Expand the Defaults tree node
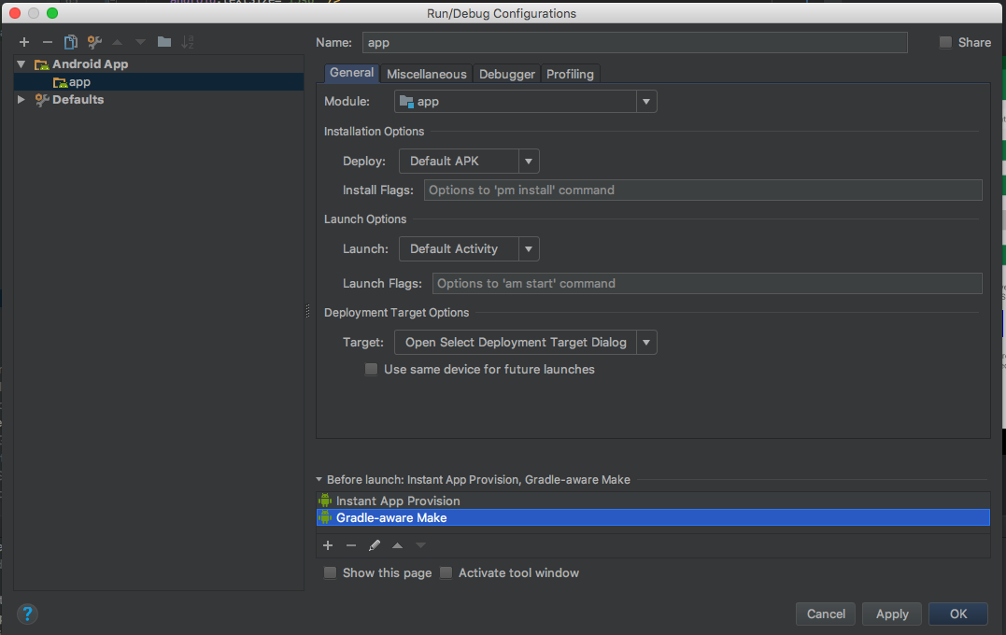This screenshot has width=1006, height=635. (x=21, y=100)
